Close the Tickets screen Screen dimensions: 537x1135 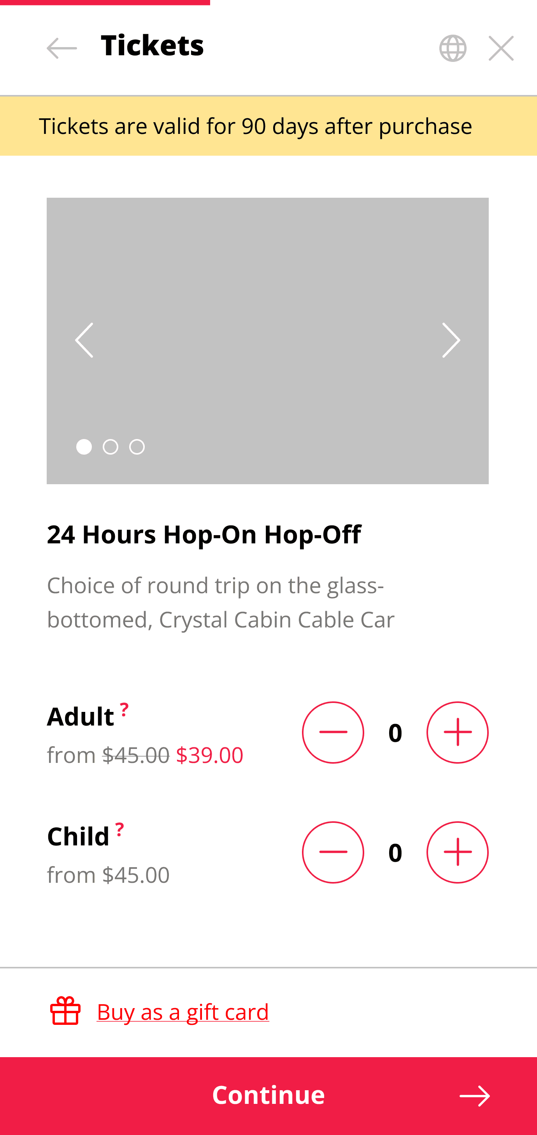(x=501, y=48)
